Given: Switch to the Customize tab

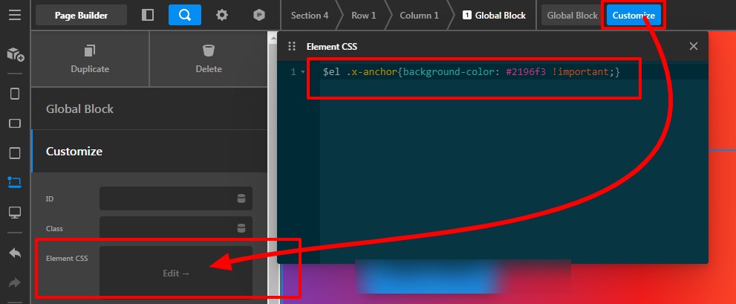Looking at the screenshot, I should (x=634, y=15).
